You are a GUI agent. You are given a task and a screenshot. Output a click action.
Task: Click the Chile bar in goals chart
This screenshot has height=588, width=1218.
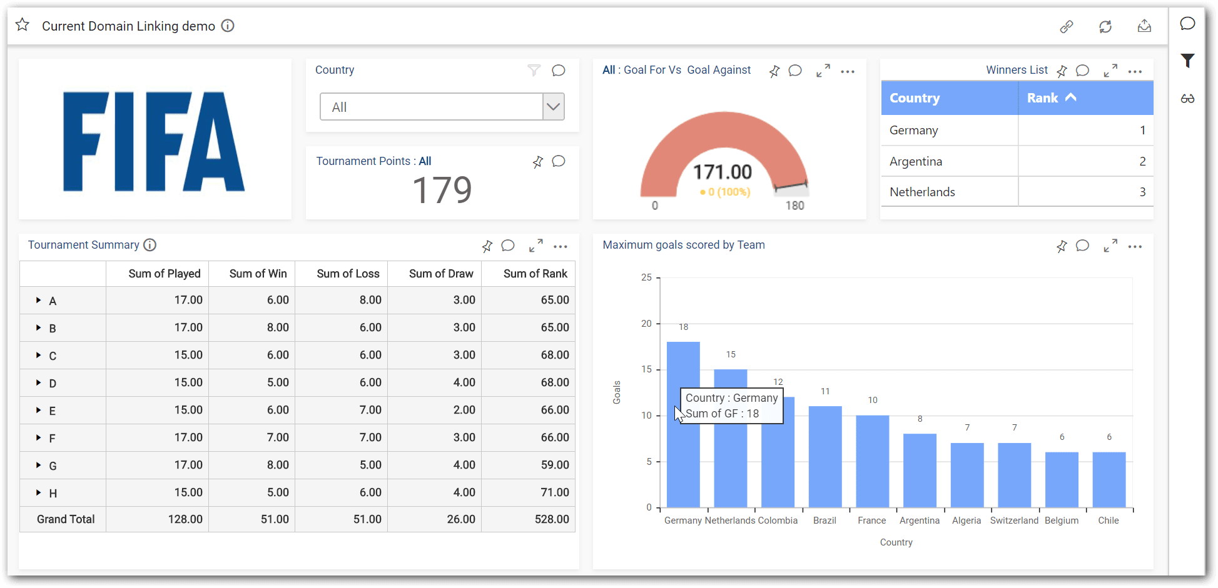[1109, 479]
